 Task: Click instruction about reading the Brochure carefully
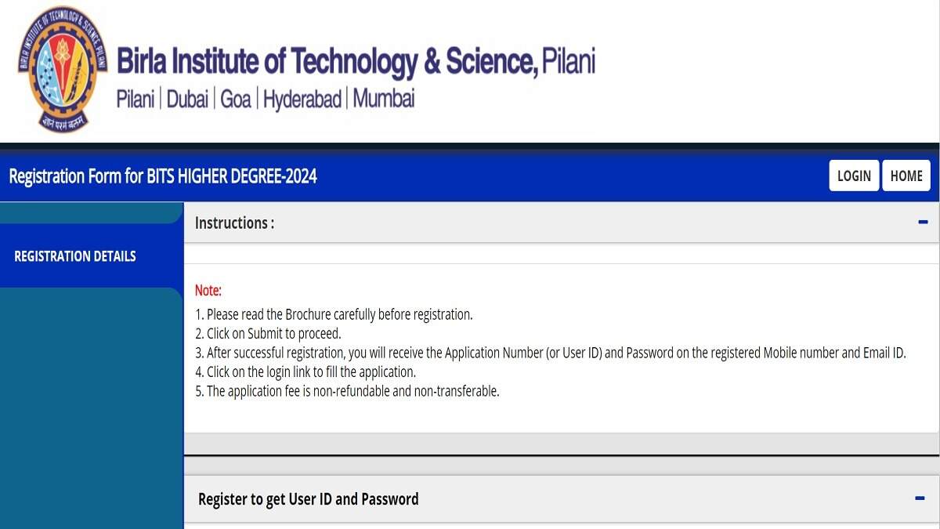click(334, 315)
